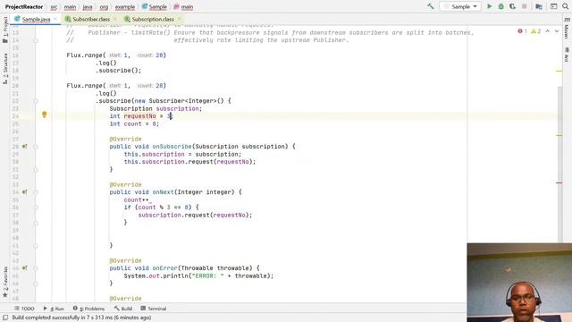572x322 pixels.
Task: Click on 'int requestNo' declaration
Action: pyautogui.click(x=133, y=116)
